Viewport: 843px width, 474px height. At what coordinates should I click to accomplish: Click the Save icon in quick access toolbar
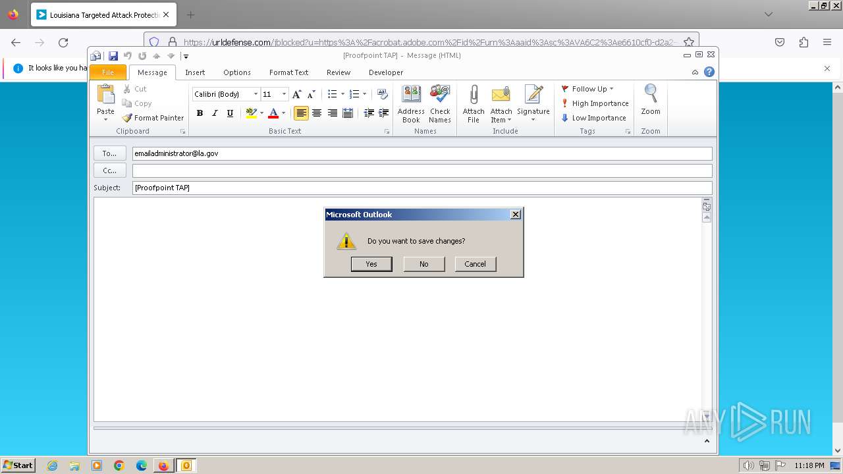[x=113, y=56]
